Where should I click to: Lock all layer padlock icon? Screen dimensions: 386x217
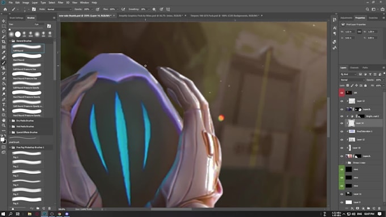[x=366, y=86]
